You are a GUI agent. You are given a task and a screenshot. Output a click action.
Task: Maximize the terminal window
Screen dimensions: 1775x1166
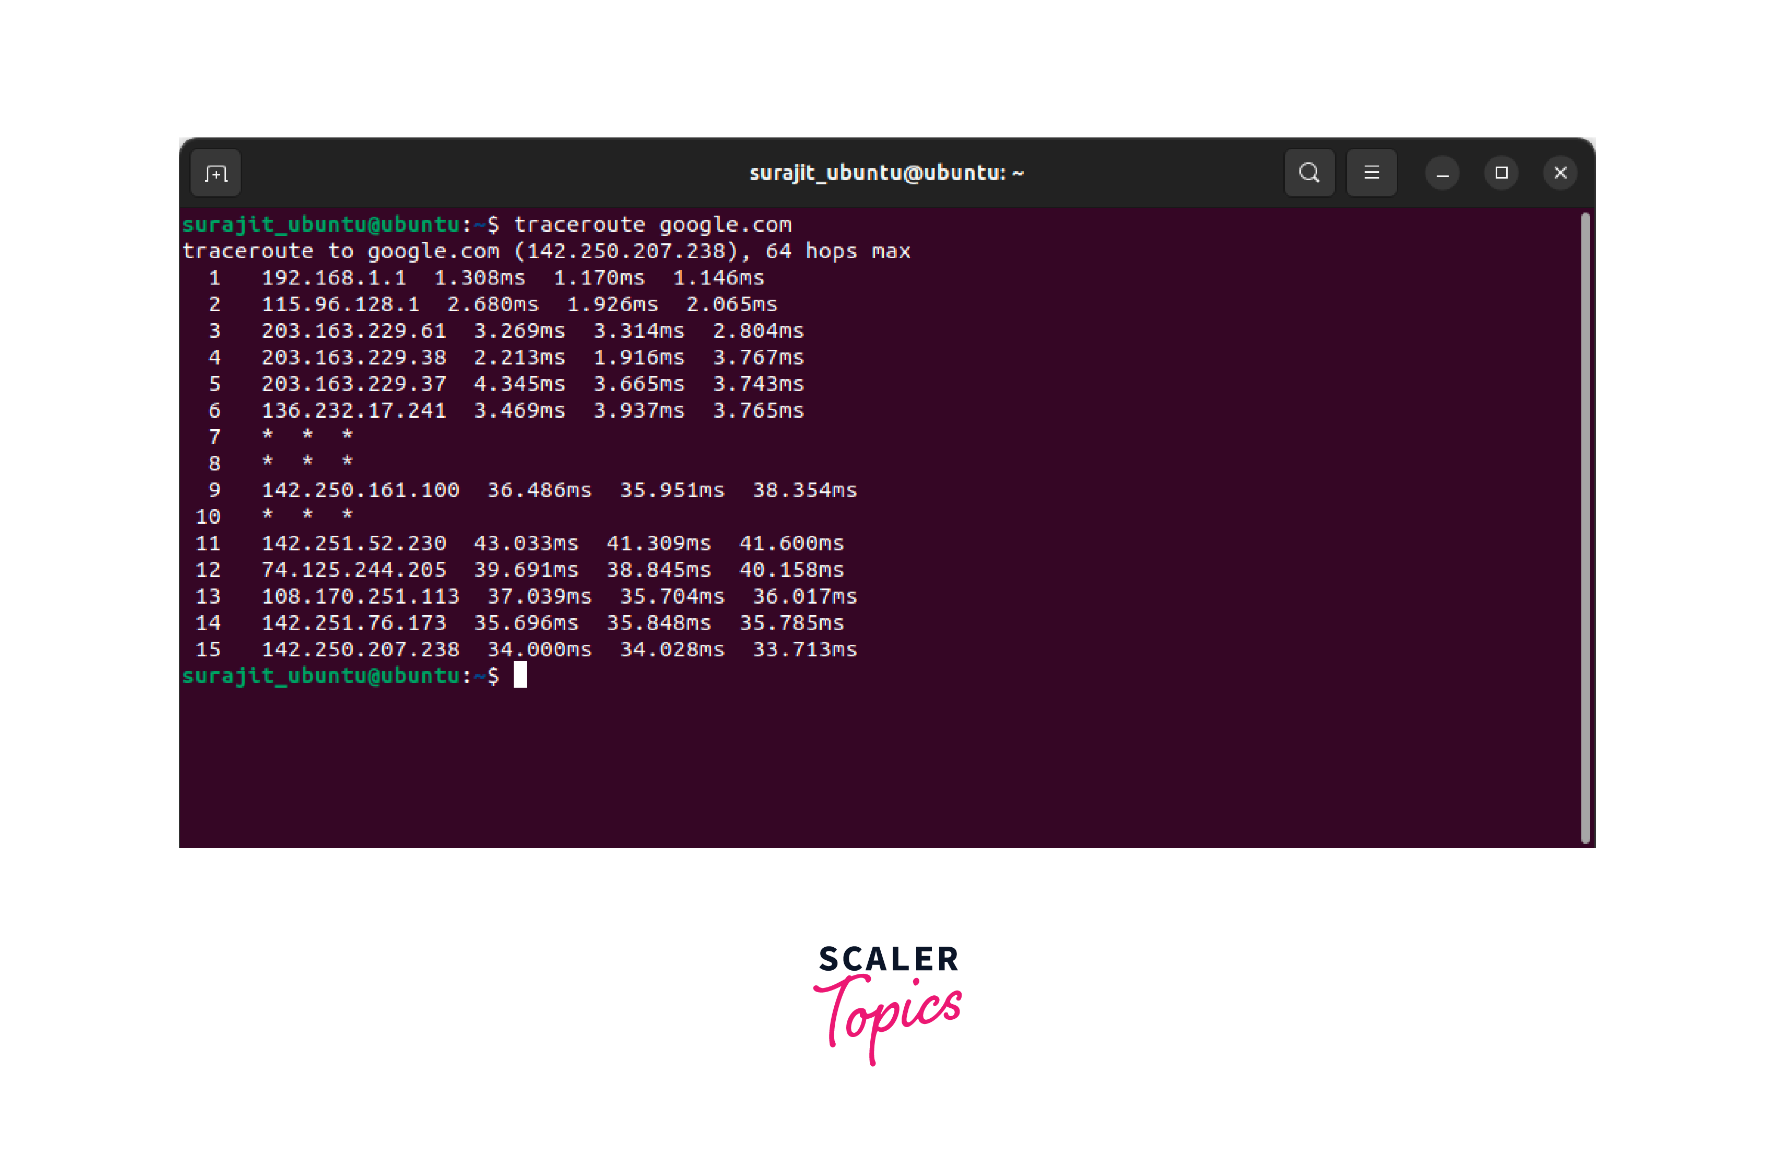1501,173
